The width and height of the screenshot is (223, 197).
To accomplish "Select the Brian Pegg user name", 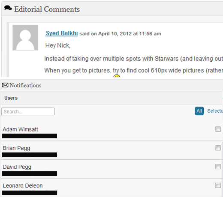I will (16, 148).
